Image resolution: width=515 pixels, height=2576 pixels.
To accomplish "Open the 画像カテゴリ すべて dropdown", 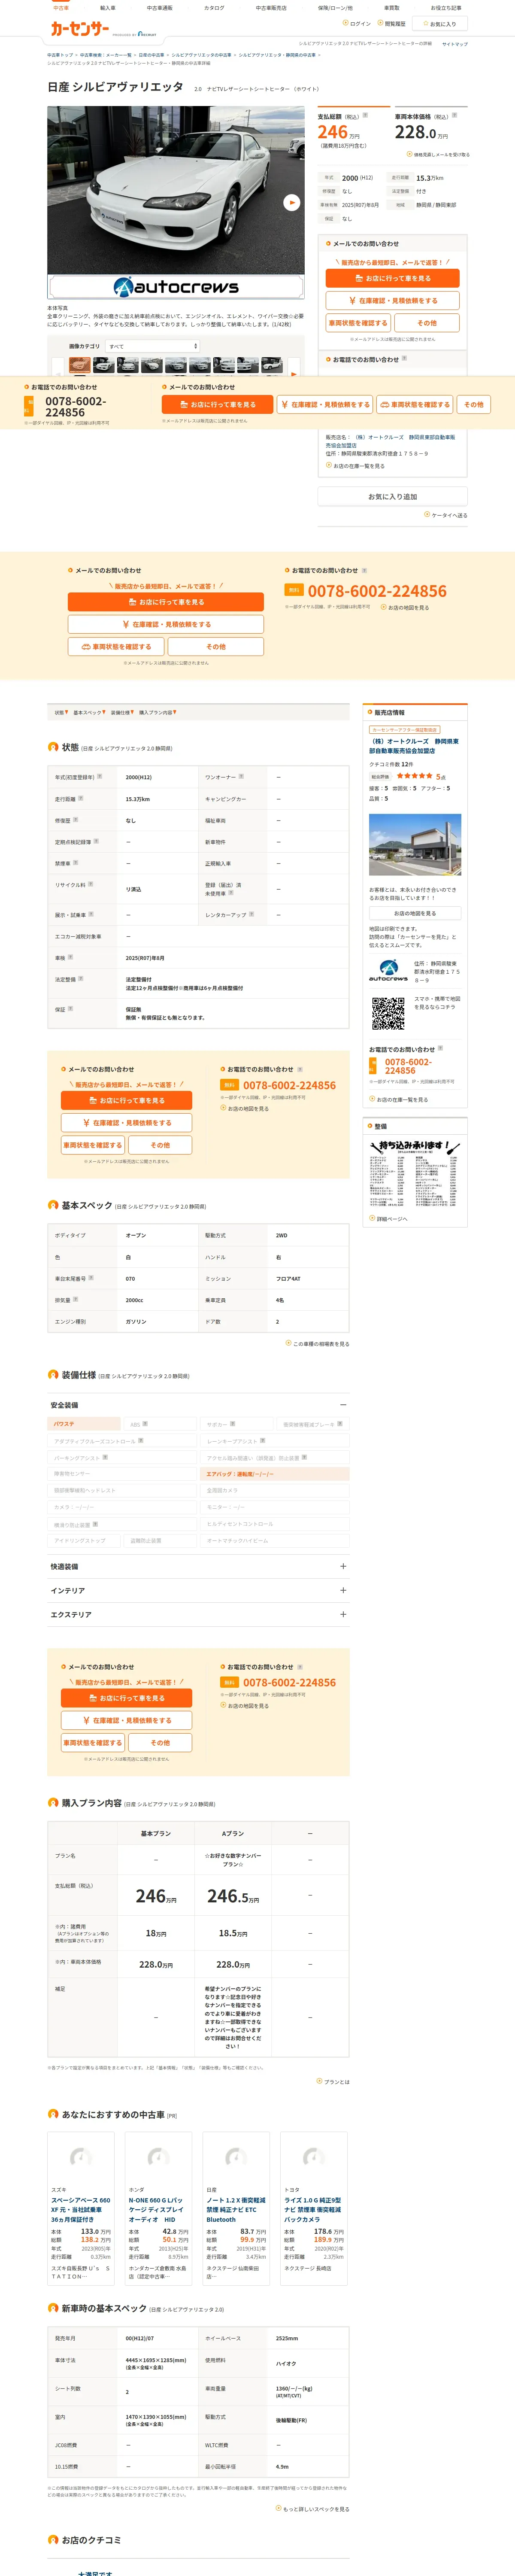I will tap(153, 346).
